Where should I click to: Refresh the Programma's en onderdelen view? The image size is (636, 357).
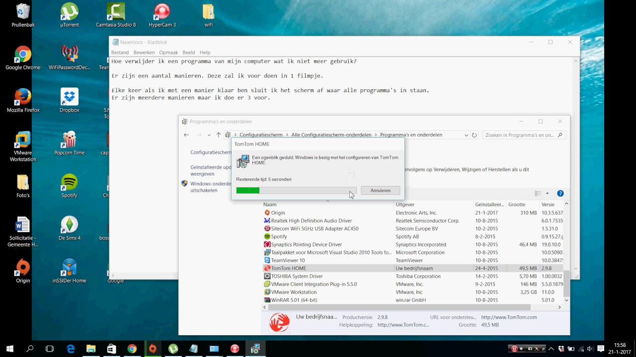tap(475, 135)
